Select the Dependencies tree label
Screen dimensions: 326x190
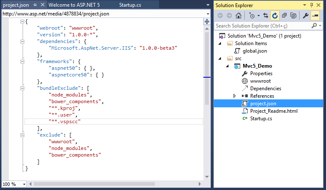(265, 89)
